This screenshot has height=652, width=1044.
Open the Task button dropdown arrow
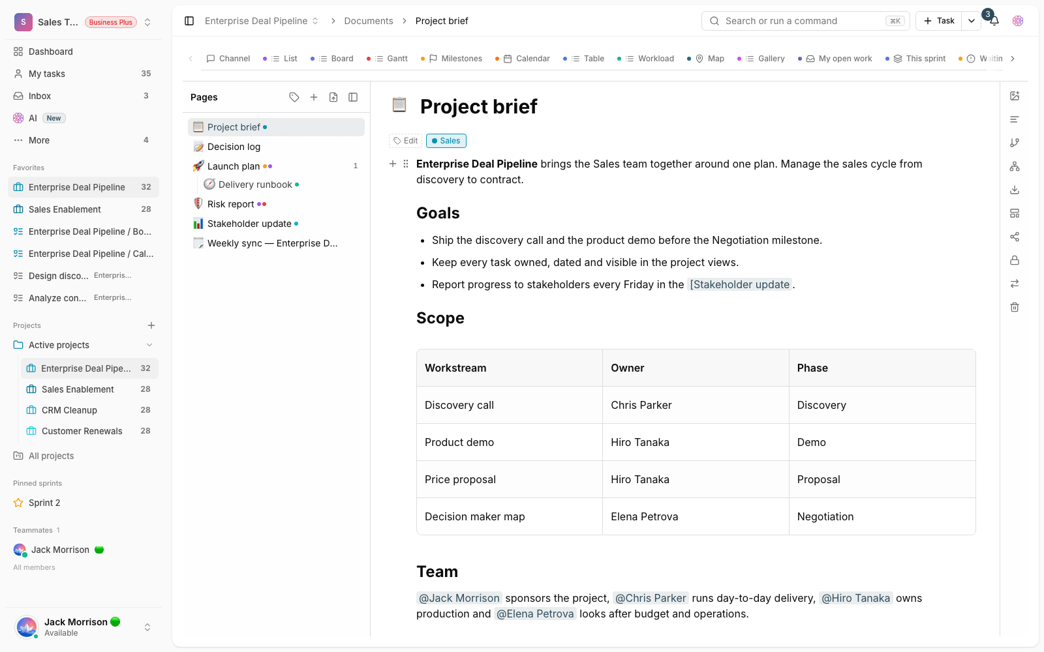(x=972, y=21)
